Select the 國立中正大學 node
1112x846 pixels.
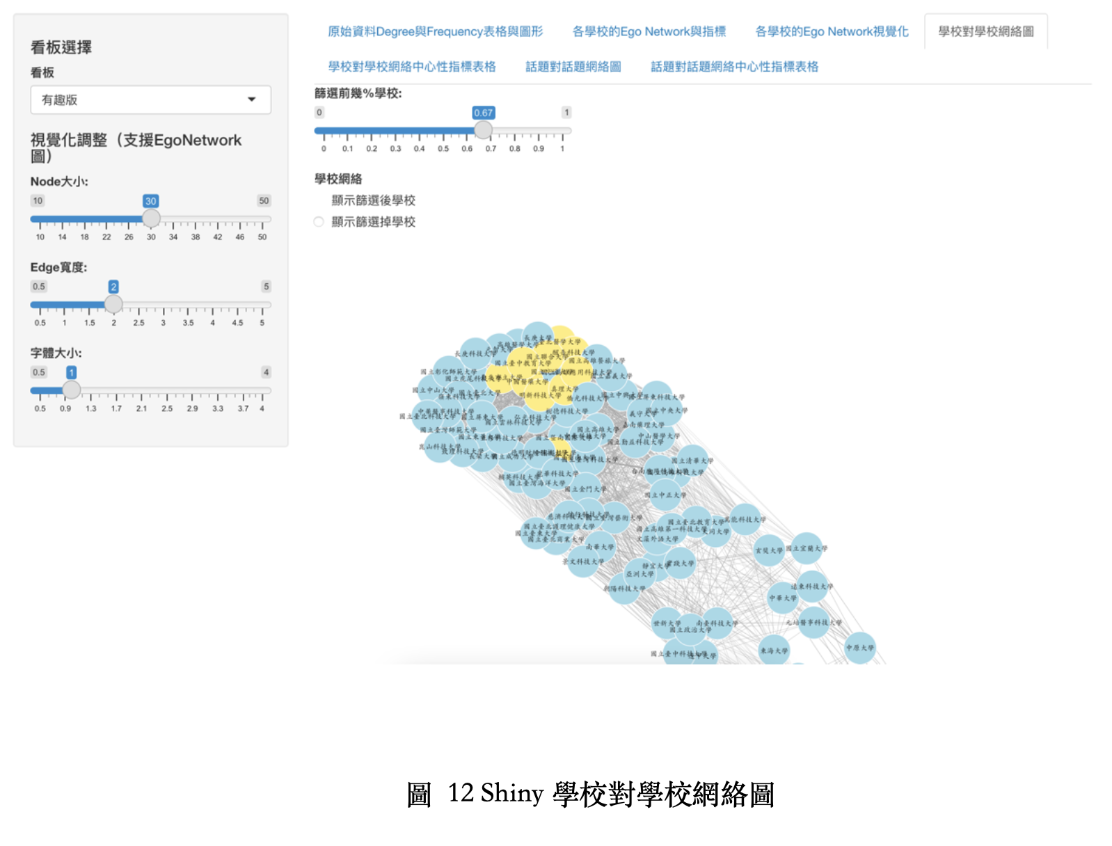coord(665,495)
